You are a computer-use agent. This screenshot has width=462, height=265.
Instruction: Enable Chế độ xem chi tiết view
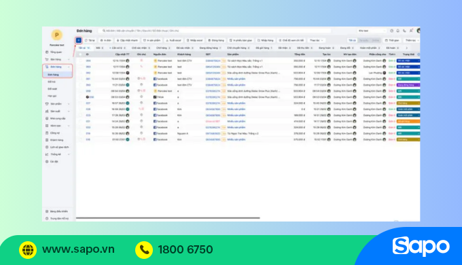[x=291, y=40]
